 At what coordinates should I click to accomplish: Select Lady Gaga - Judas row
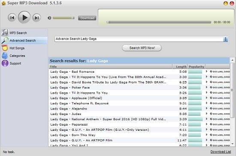[139, 114]
